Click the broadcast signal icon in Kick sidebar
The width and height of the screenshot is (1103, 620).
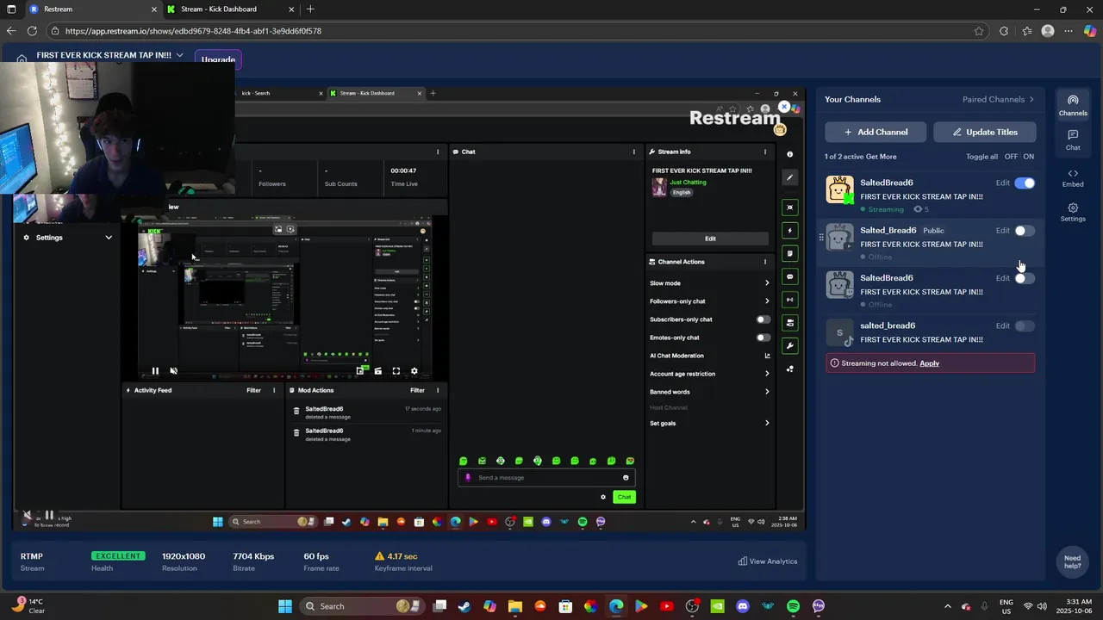(x=789, y=300)
